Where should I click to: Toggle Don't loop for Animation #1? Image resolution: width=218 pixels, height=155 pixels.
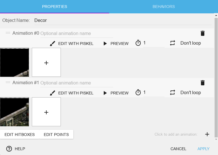click(x=190, y=93)
